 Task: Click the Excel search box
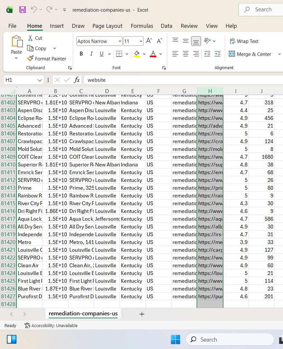(261, 10)
